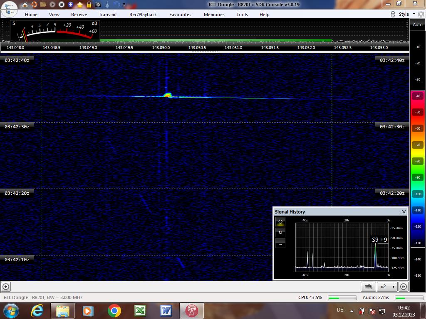
Task: Click the blue swirl icon in quick toolbar
Action: (116, 4)
